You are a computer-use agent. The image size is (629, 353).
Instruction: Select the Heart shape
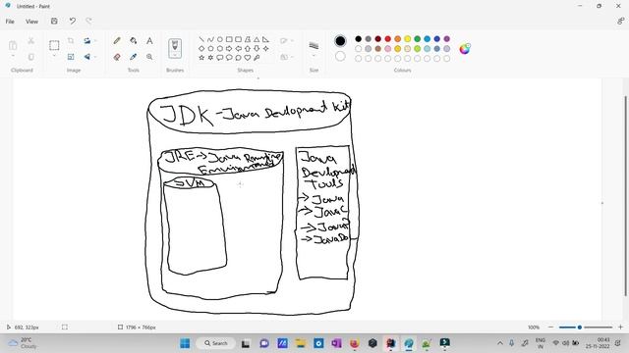(248, 58)
